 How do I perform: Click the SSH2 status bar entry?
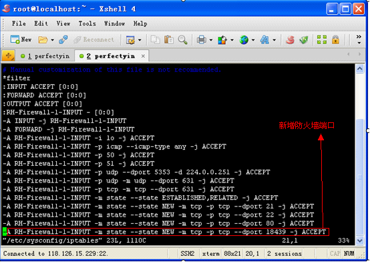click(x=188, y=254)
